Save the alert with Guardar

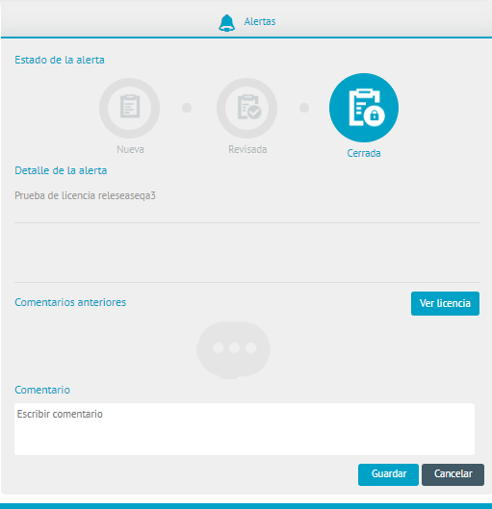click(x=388, y=474)
